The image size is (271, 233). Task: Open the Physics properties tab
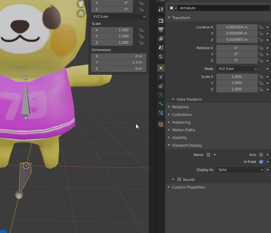[x=161, y=77]
